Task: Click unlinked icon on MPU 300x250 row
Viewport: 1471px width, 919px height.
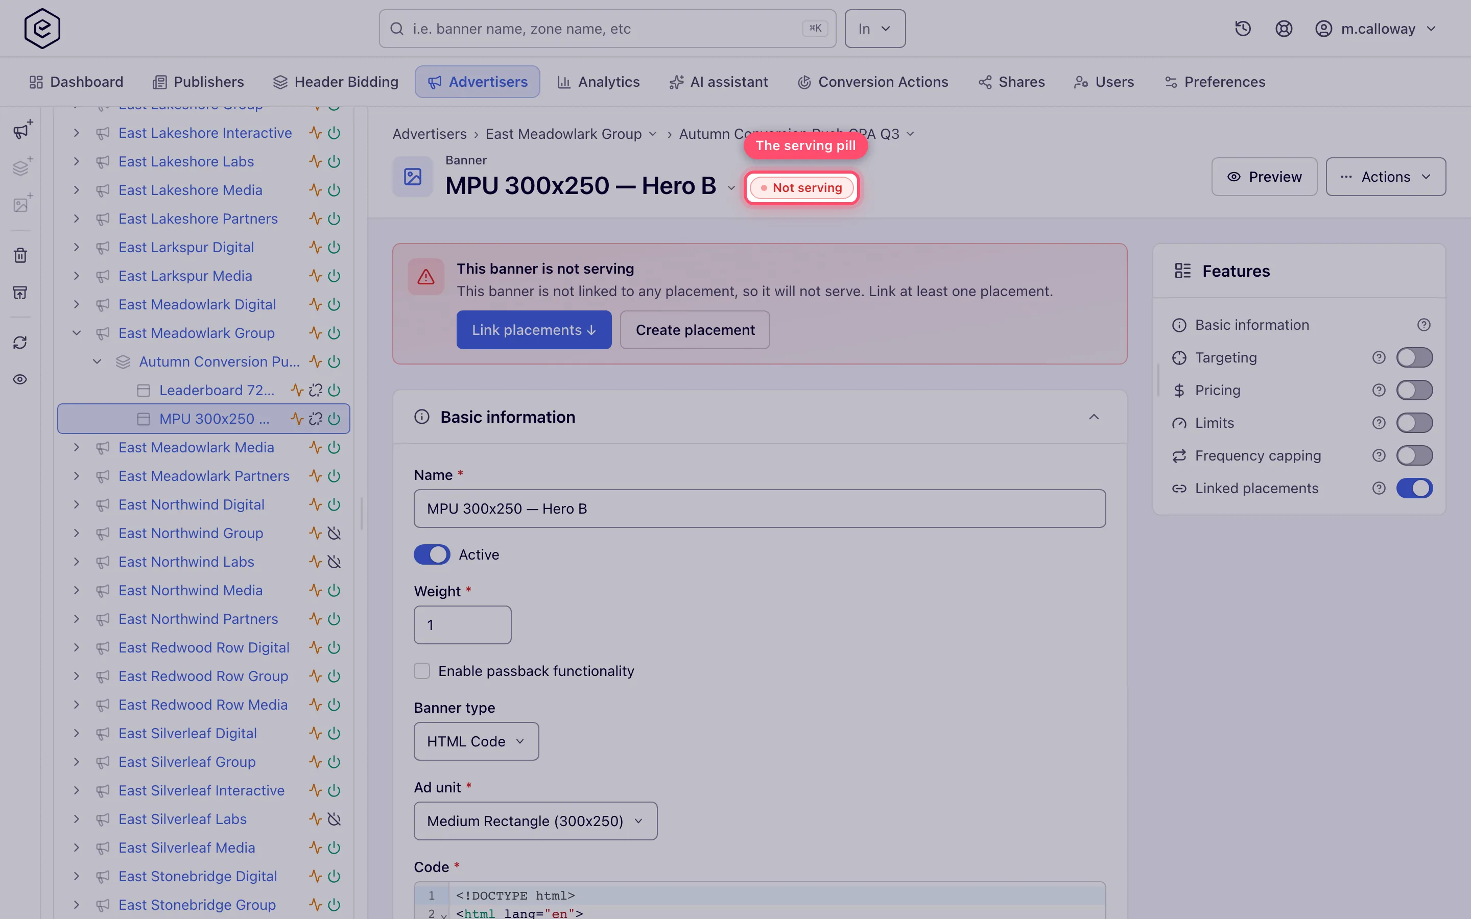Action: pyautogui.click(x=316, y=419)
